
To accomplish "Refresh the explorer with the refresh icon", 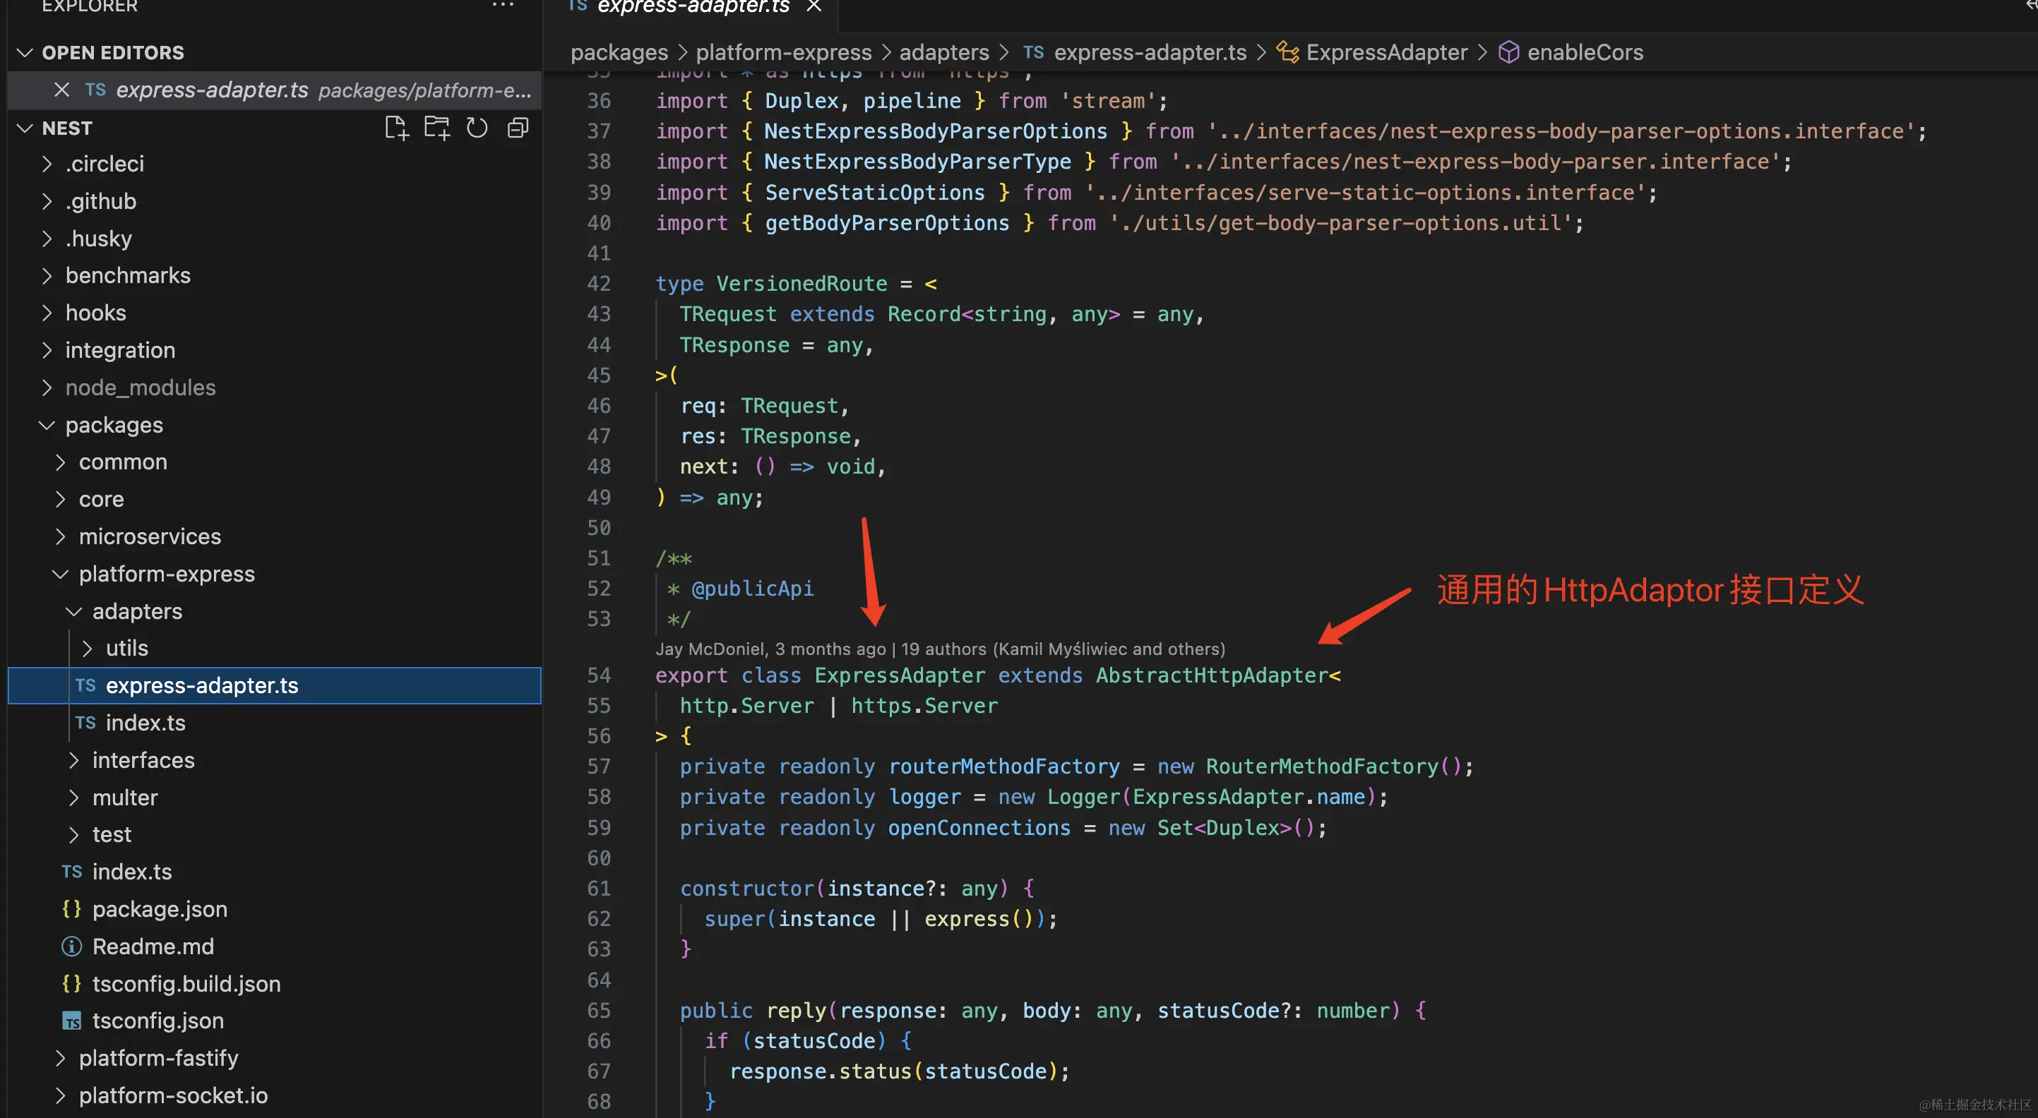I will [477, 128].
